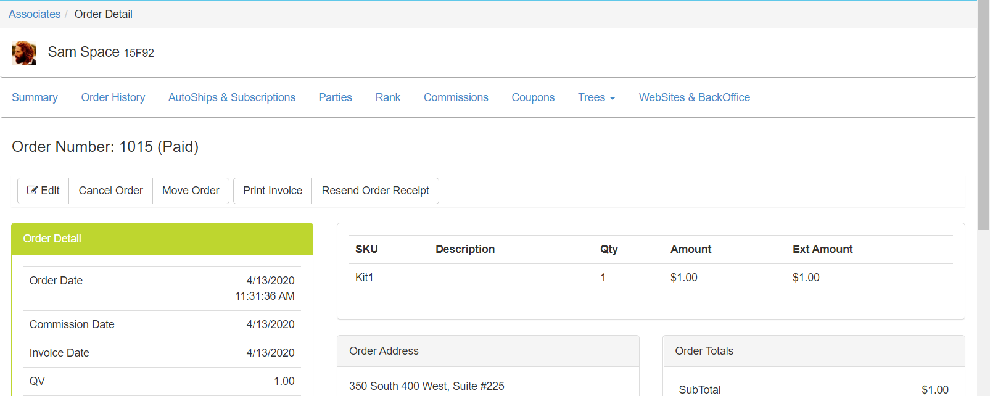Expand the Trees dropdown menu

596,97
